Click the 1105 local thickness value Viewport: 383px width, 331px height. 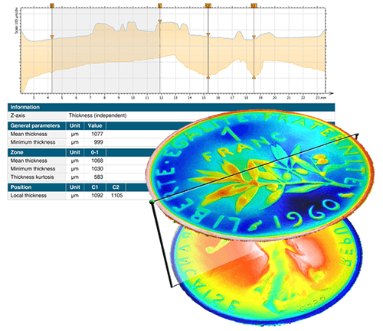pos(116,196)
